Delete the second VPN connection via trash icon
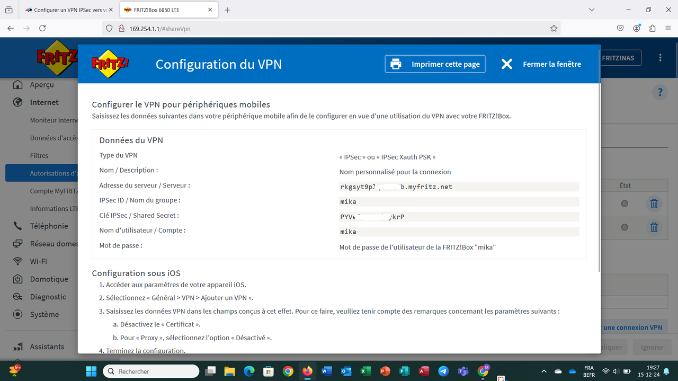The width and height of the screenshot is (678, 381). pyautogui.click(x=654, y=227)
